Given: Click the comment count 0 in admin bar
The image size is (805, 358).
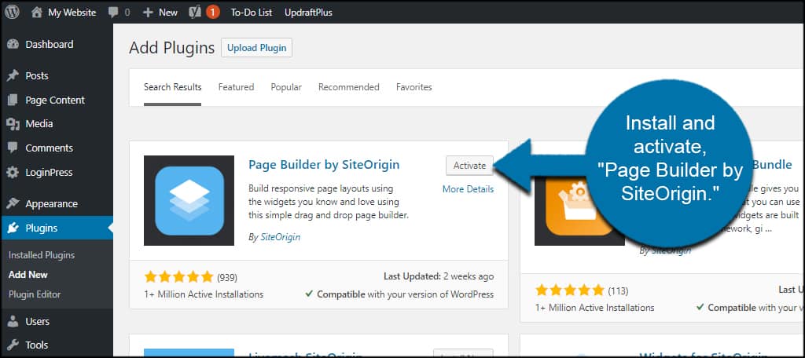Looking at the screenshot, I should click(127, 13).
